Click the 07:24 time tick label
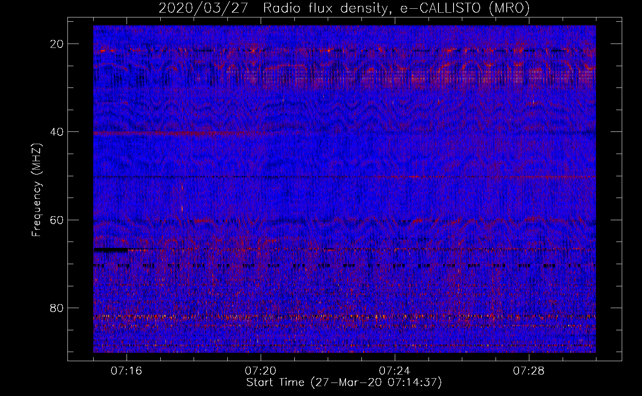The width and height of the screenshot is (642, 396). click(395, 371)
